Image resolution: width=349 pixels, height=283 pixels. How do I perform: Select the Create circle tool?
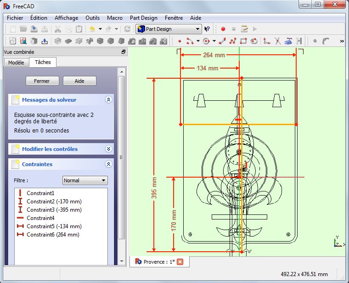coord(206,41)
